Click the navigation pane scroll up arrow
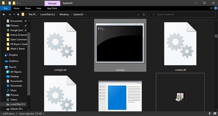This screenshot has width=218, height=116. (x=29, y=21)
